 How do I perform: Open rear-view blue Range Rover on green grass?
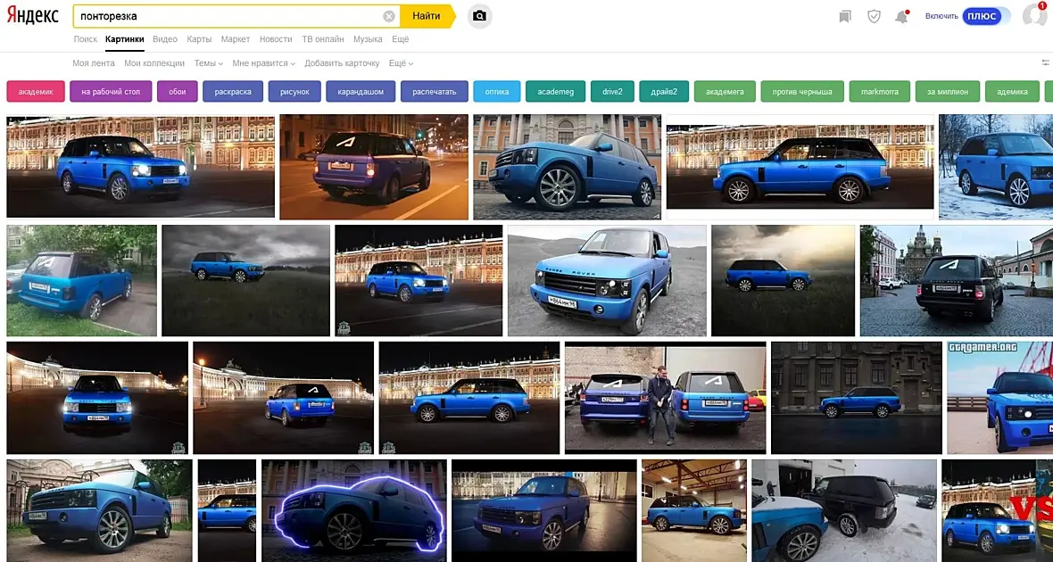tap(81, 281)
